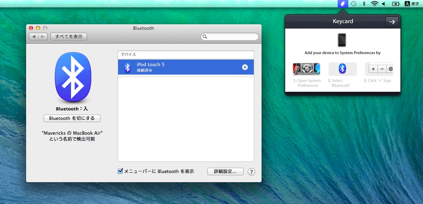Click the iPhone device icon in Keycard
Screen dimensions: 423x204
click(342, 40)
